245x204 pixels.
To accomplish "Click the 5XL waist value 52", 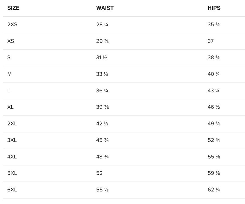I will click(99, 173).
